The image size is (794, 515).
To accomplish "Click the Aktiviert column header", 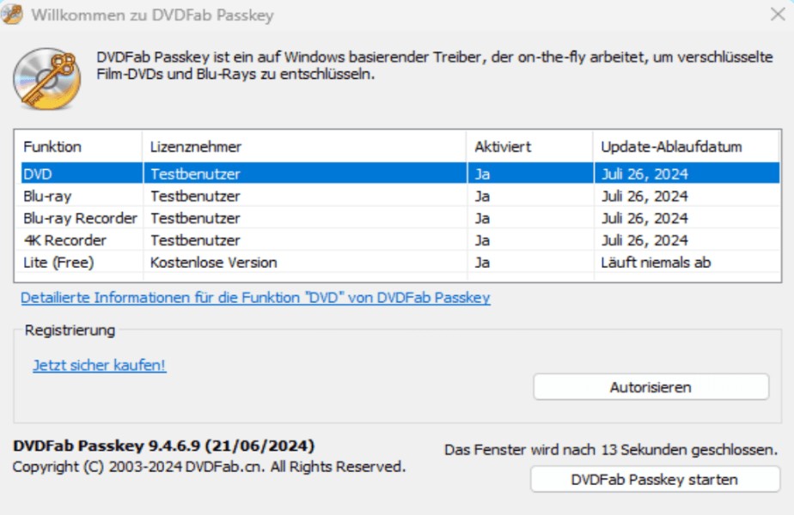I will pos(529,147).
